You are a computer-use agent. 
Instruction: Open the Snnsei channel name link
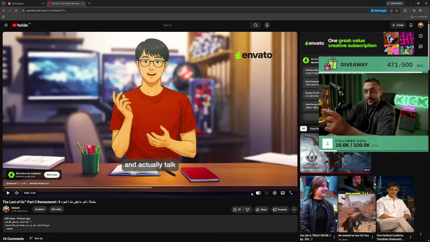tap(15, 208)
